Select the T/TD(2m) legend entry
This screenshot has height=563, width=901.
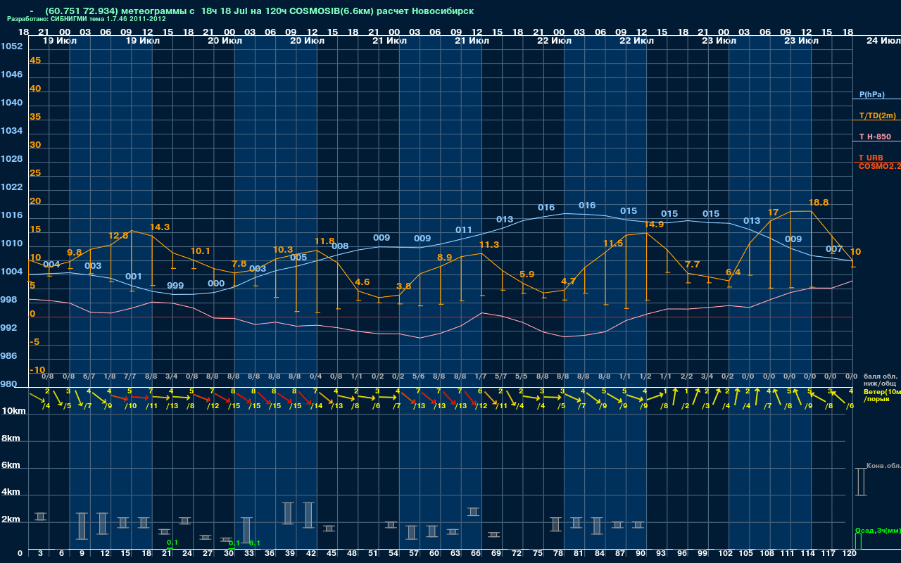point(876,115)
